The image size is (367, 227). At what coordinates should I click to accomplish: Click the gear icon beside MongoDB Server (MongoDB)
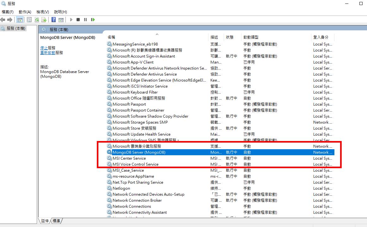[x=109, y=152]
